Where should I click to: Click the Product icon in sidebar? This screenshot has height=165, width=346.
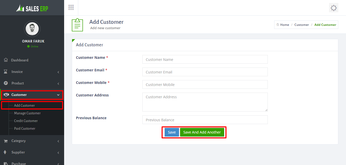click(6, 83)
